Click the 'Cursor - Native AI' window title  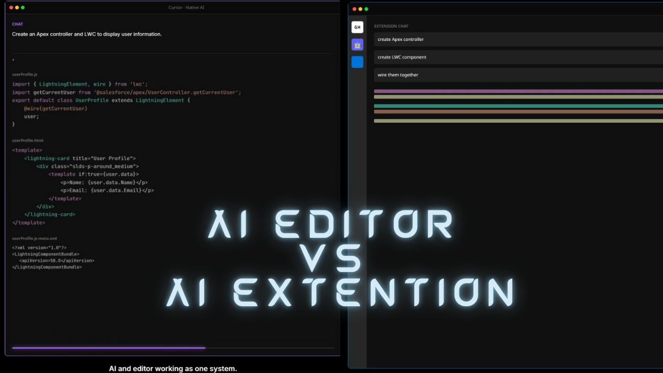185,7
